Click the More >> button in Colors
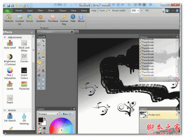 tap(67, 114)
